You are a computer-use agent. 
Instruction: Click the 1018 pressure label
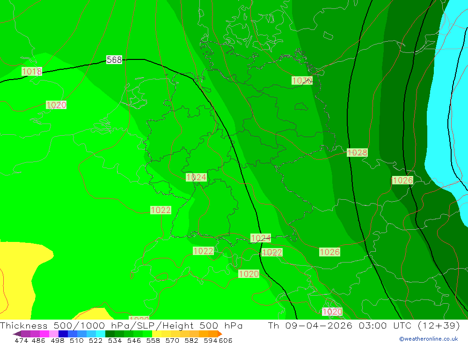pyautogui.click(x=32, y=71)
